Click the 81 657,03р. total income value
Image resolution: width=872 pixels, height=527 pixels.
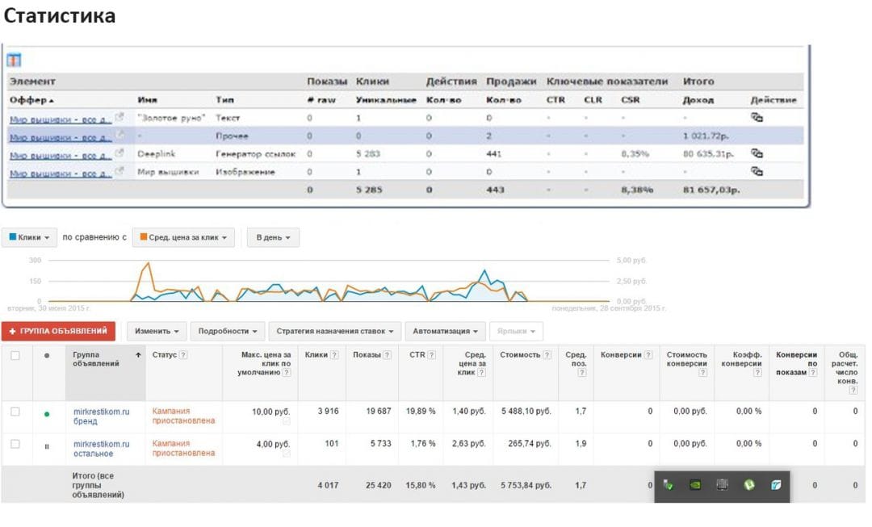click(711, 190)
